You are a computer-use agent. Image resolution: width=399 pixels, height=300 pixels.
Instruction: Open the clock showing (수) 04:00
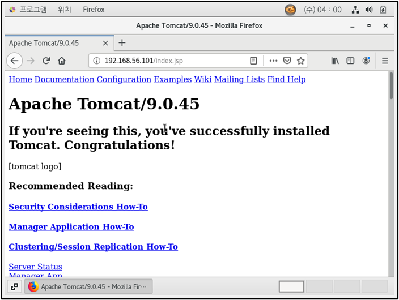322,10
